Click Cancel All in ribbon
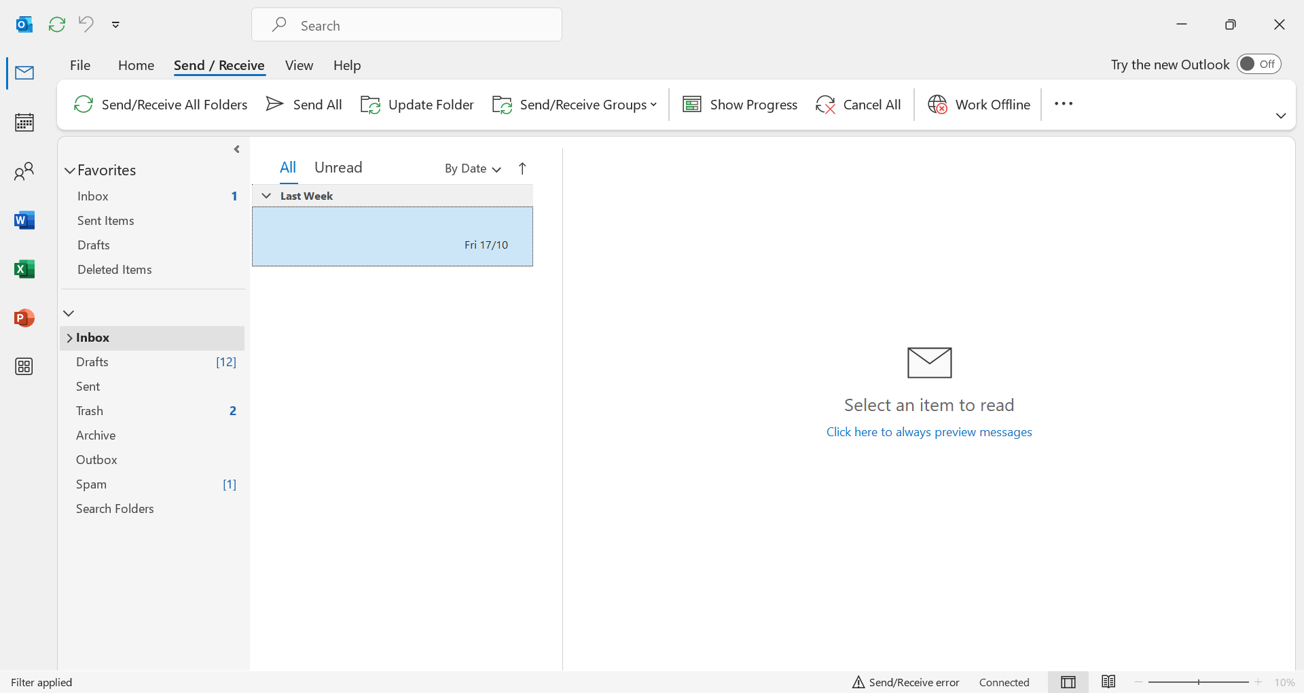Viewport: 1306px width, 693px height. click(858, 105)
